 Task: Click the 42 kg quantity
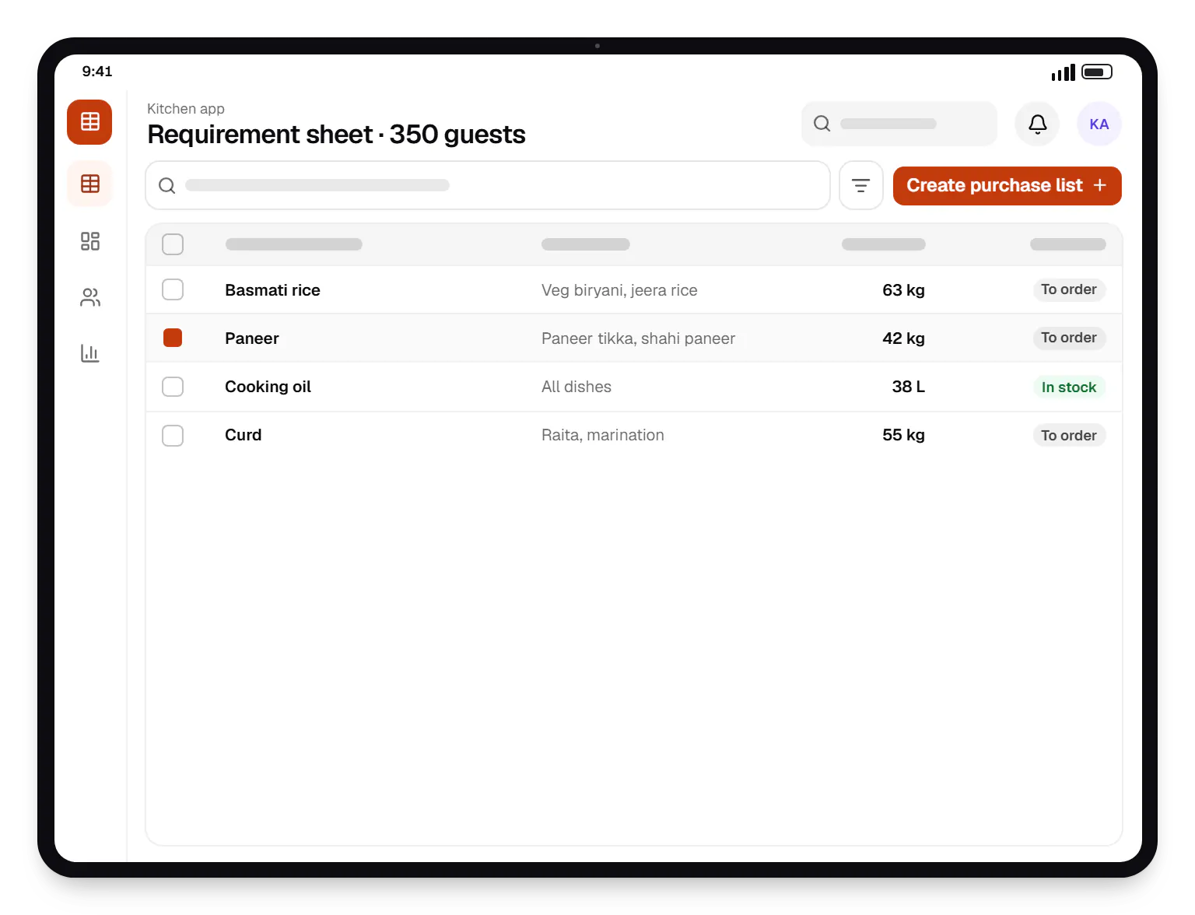[903, 338]
